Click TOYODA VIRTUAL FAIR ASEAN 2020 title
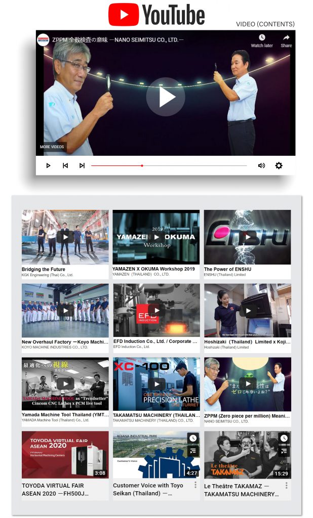The width and height of the screenshot is (313, 518). (55, 490)
